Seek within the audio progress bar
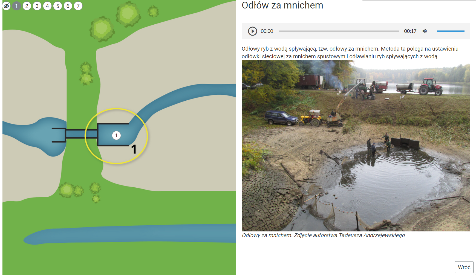This screenshot has height=276, width=476. pyautogui.click(x=339, y=31)
